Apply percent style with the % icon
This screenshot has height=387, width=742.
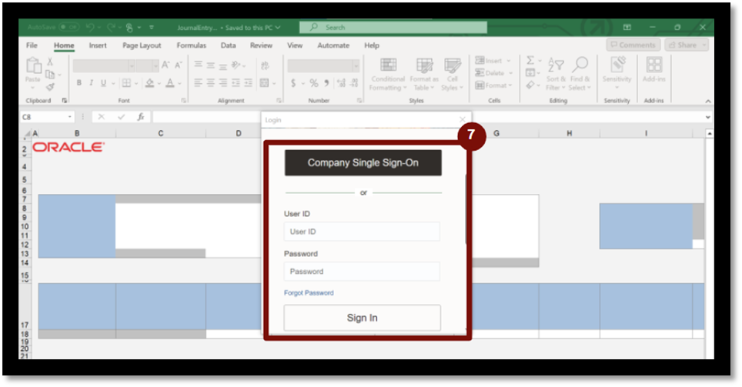coord(314,83)
